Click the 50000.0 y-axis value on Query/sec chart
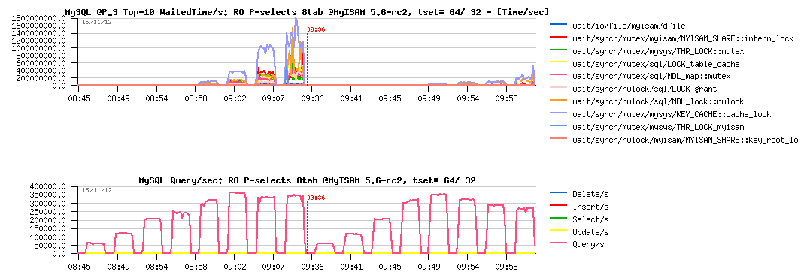 coord(50,246)
